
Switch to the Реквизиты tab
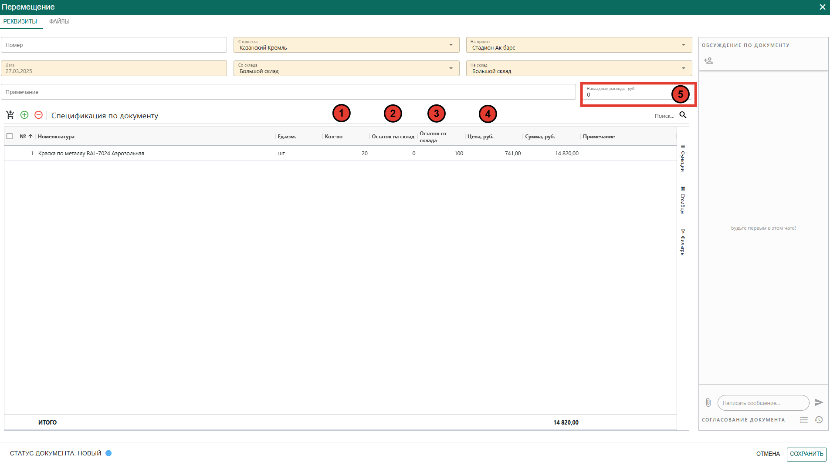pyautogui.click(x=20, y=21)
